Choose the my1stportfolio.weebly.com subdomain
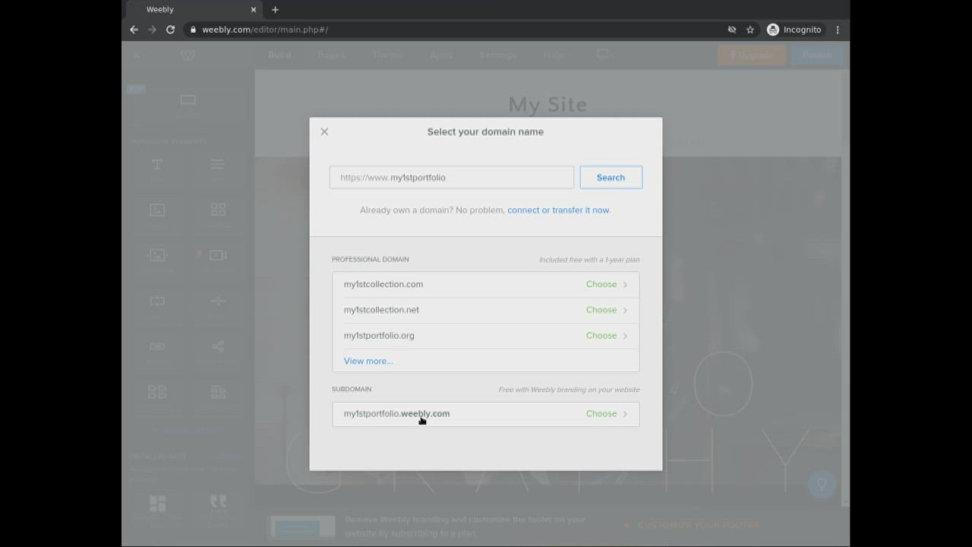 (607, 414)
